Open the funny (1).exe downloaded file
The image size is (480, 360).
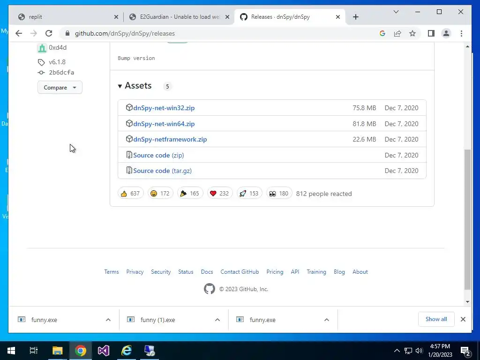tap(157, 320)
